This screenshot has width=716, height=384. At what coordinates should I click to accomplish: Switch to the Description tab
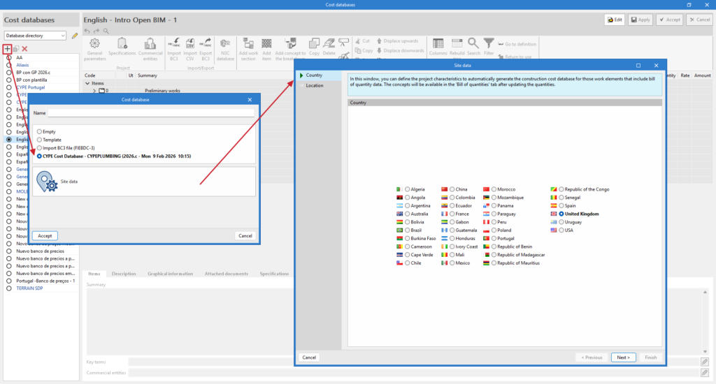(124, 274)
